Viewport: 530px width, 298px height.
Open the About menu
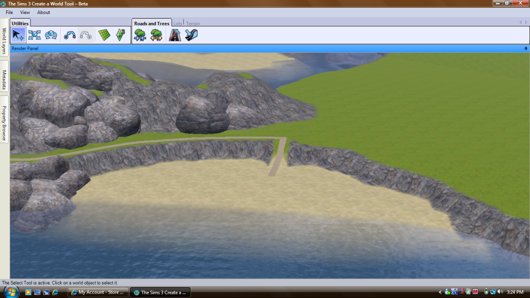44,12
